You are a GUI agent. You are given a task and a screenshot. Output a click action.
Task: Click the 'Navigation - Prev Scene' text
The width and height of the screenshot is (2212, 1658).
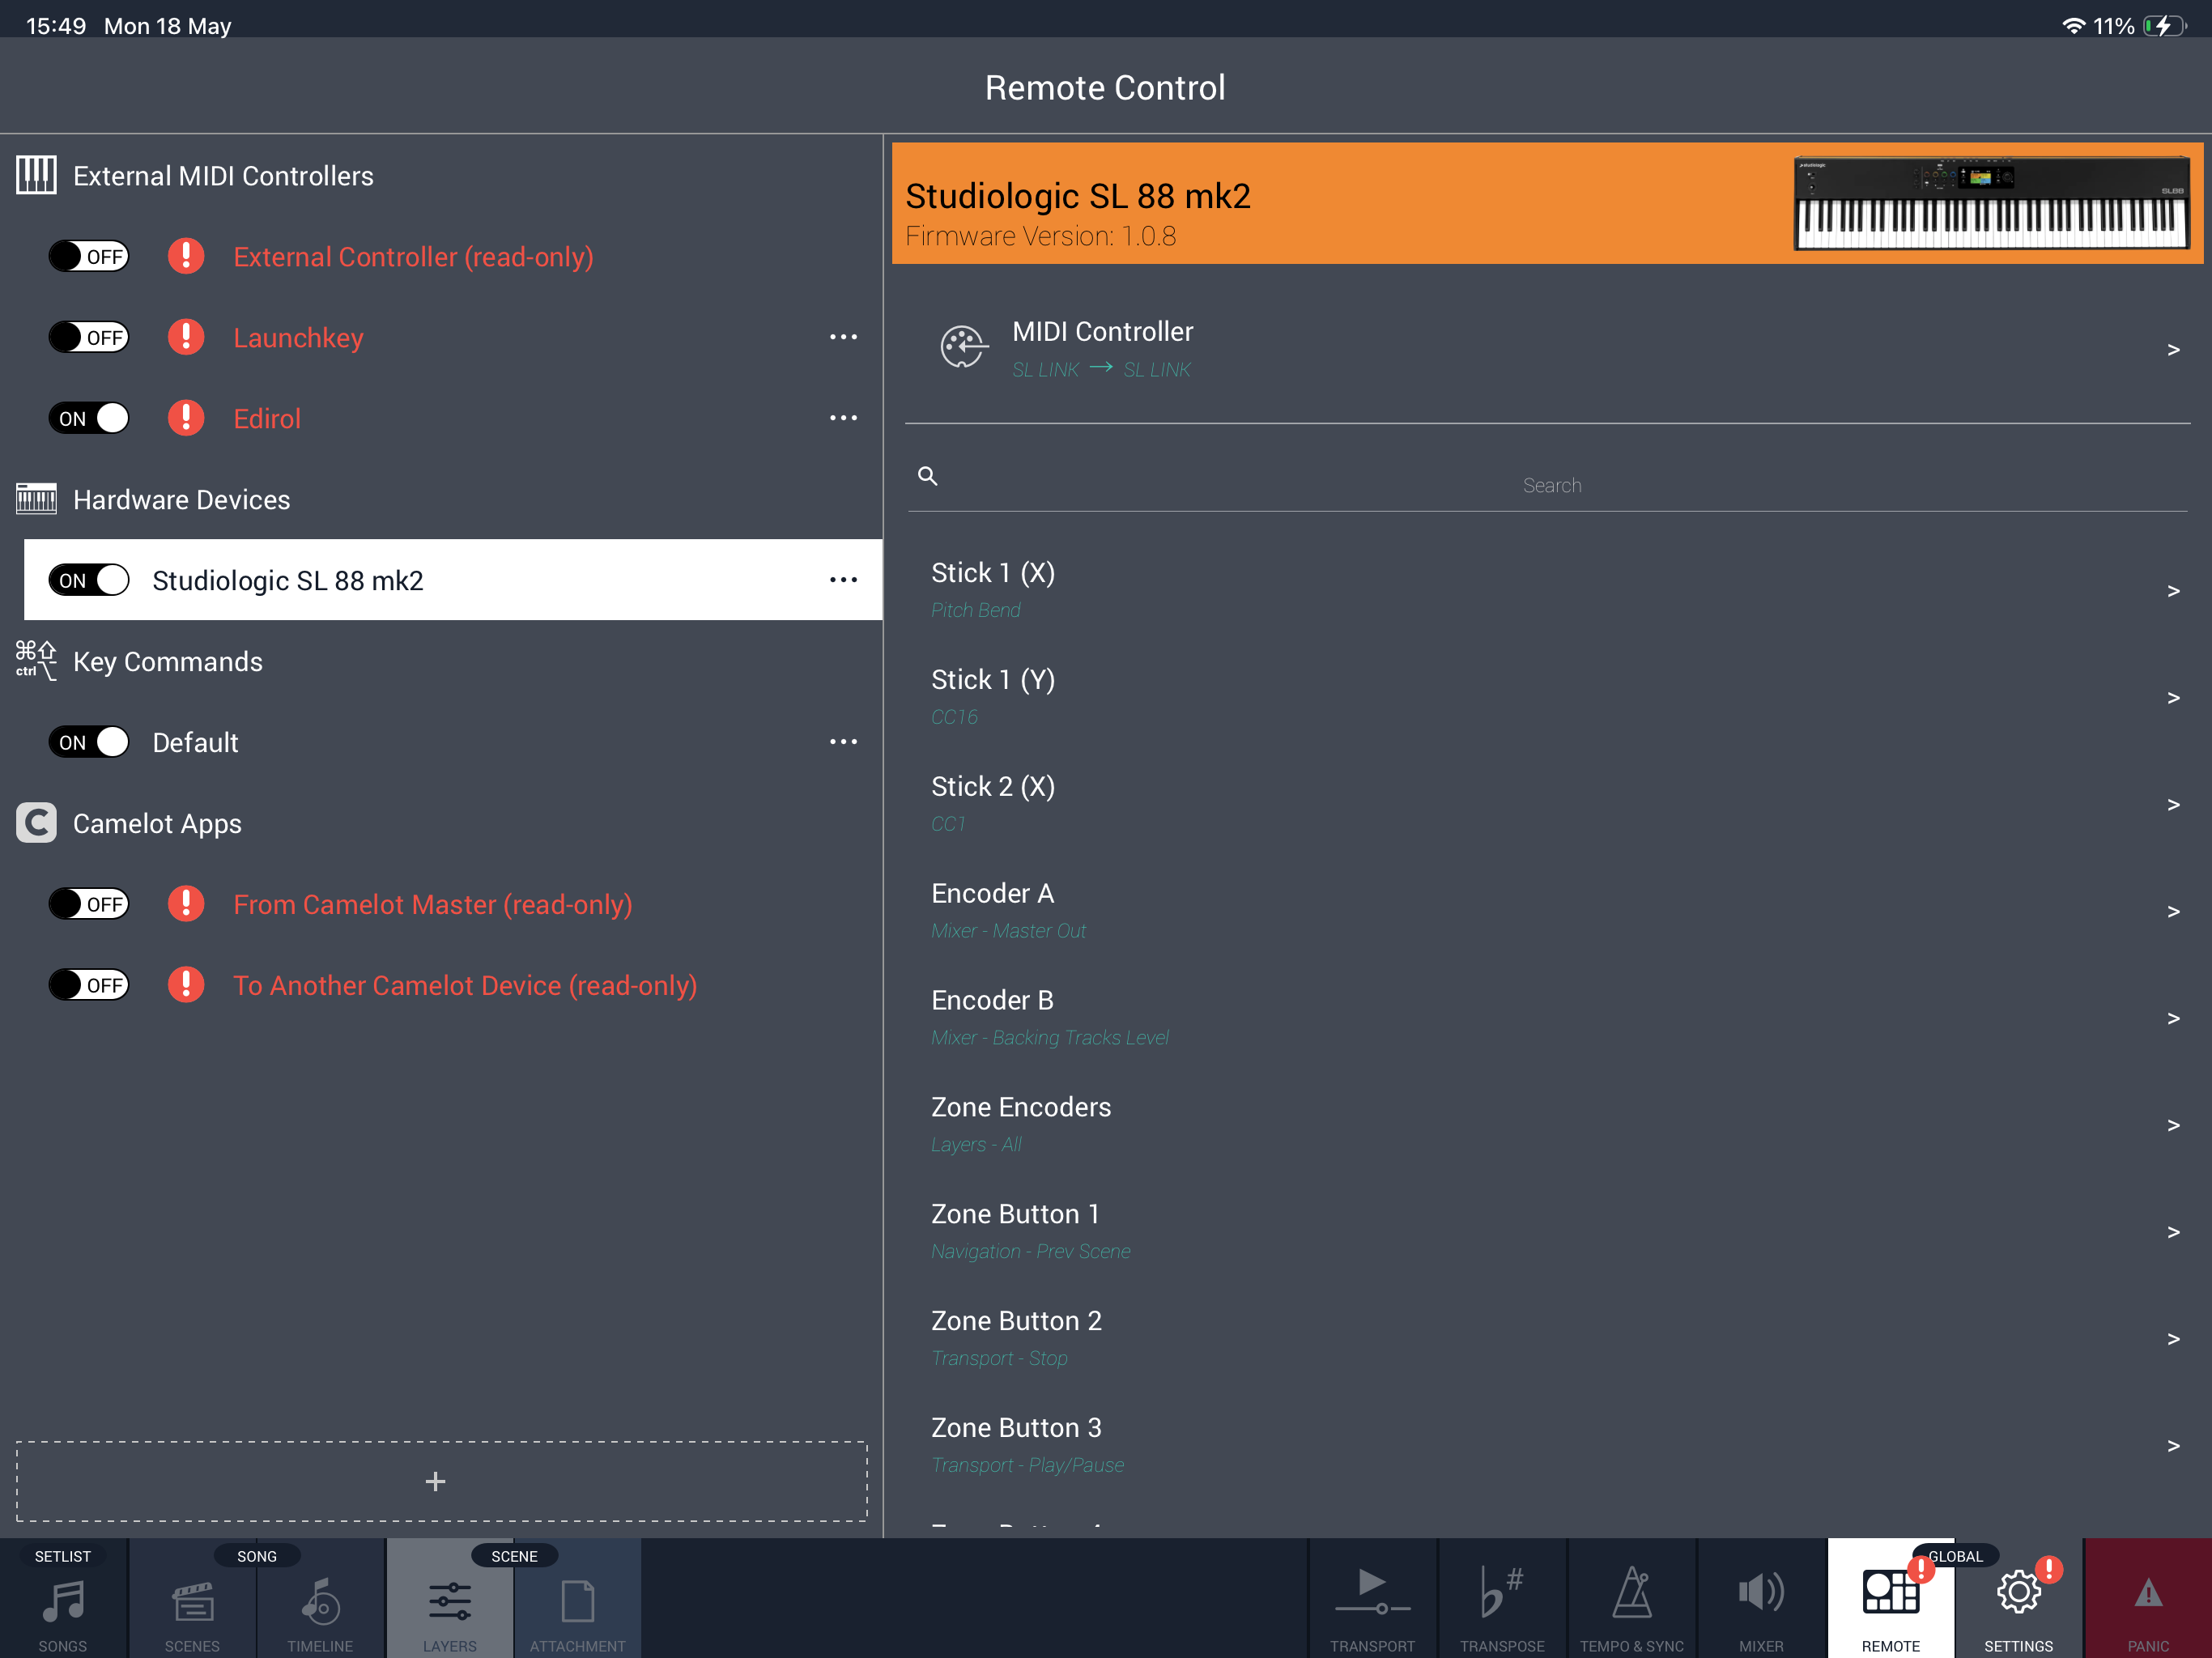tap(1030, 1252)
